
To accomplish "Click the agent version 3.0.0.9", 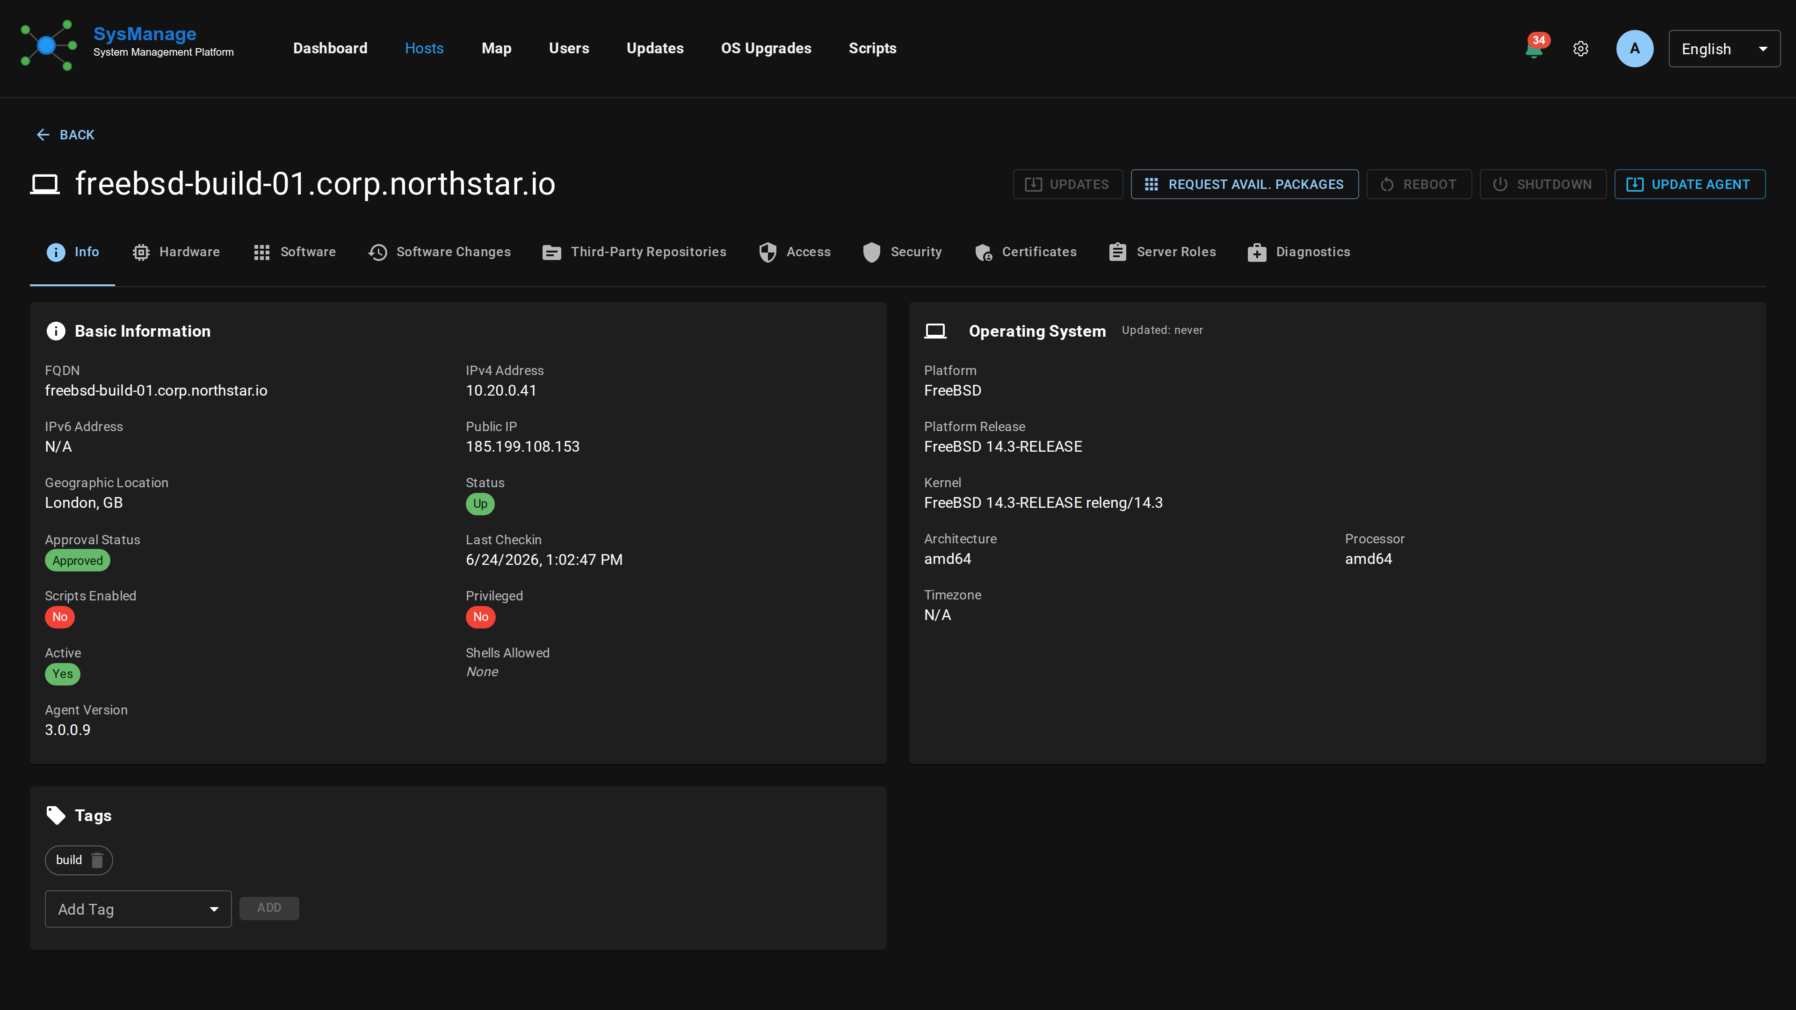I will click(x=68, y=730).
